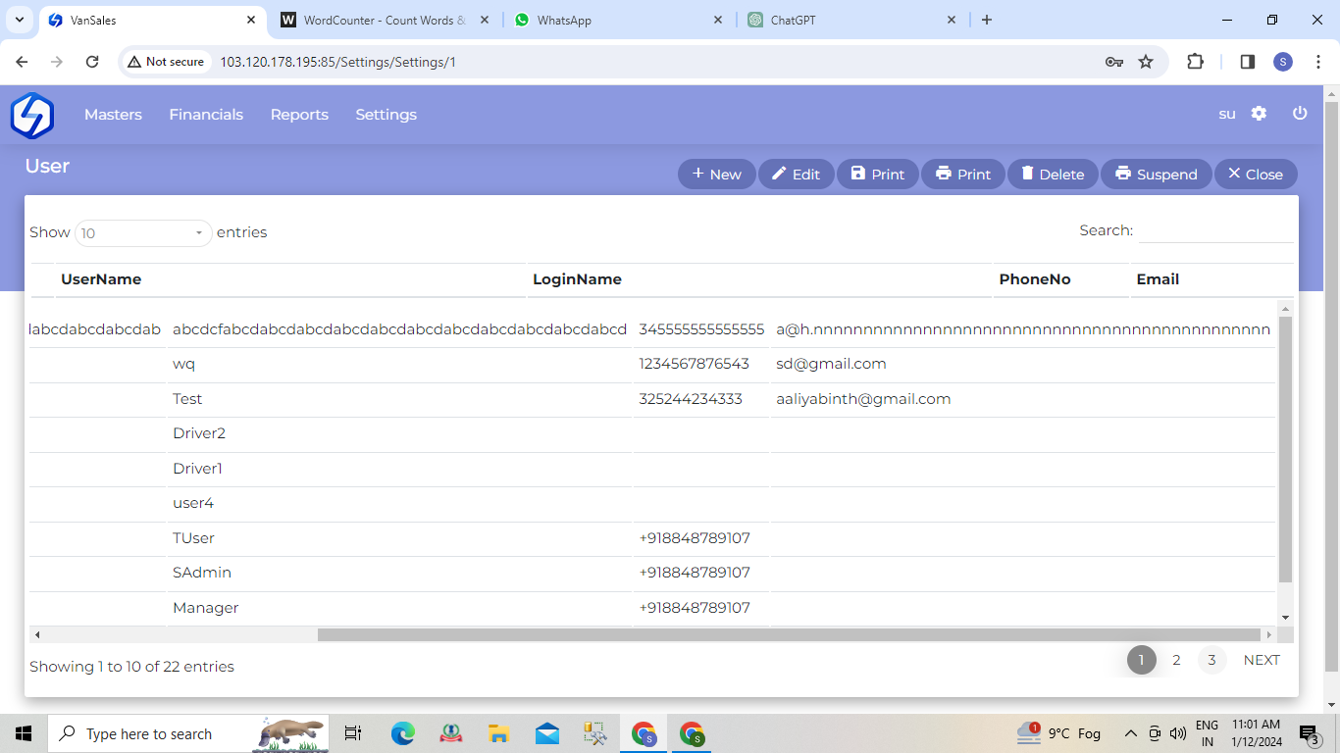Open the settings gear icon beside su

(x=1259, y=114)
